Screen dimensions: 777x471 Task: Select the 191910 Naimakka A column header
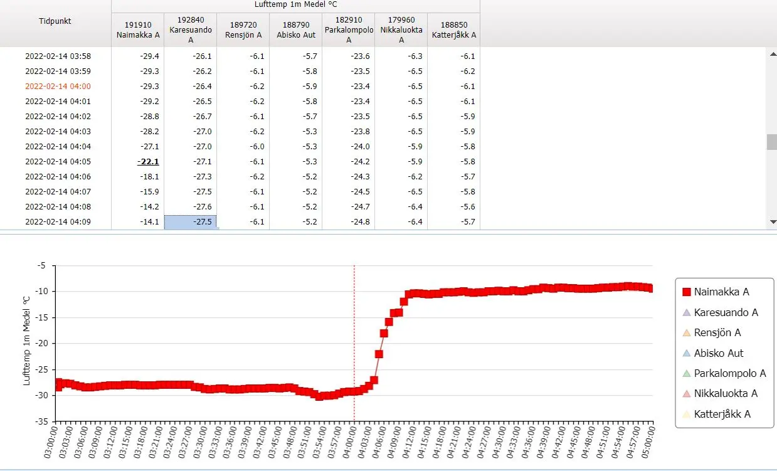138,30
